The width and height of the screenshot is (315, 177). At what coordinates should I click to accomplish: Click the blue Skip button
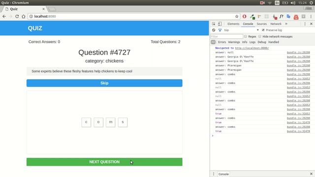[x=104, y=83]
